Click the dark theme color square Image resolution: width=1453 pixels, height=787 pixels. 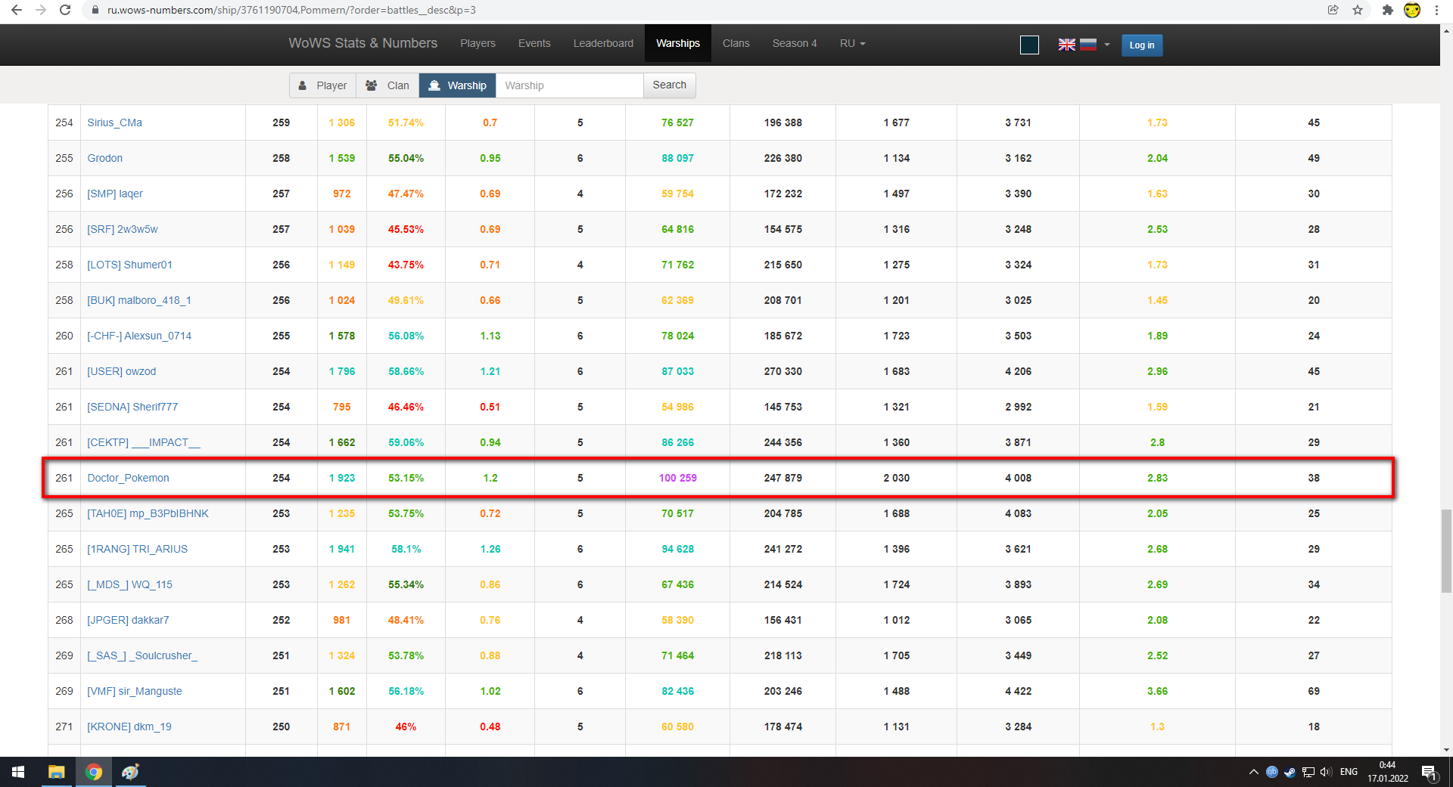pos(1029,45)
